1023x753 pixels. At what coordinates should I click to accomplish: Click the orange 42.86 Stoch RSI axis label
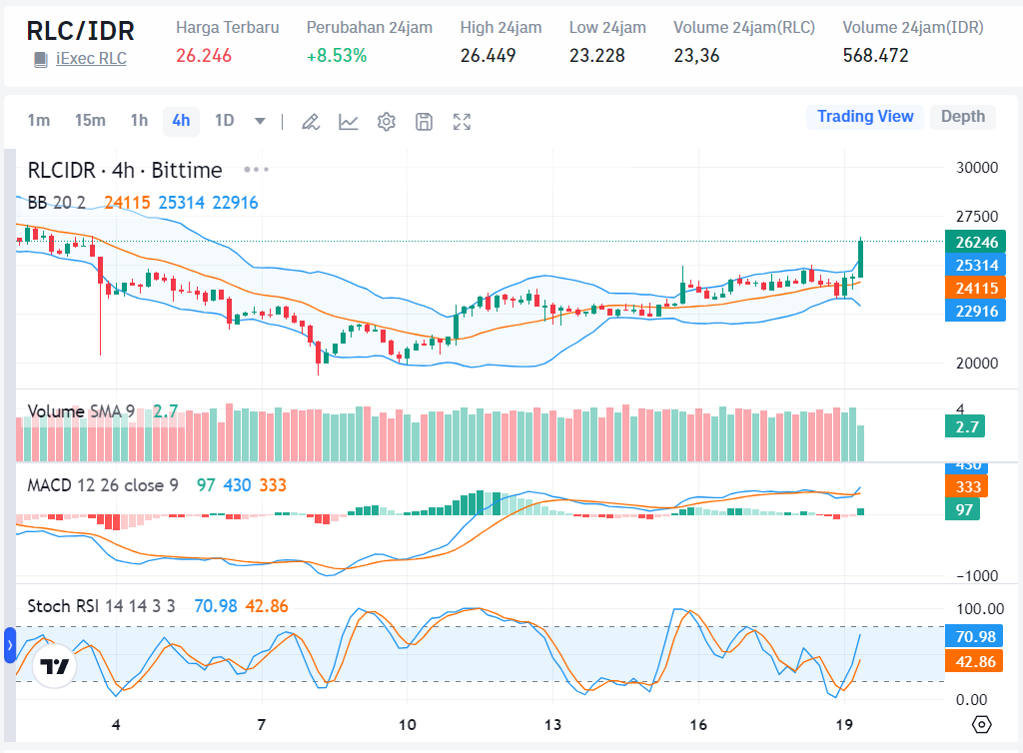pos(974,662)
